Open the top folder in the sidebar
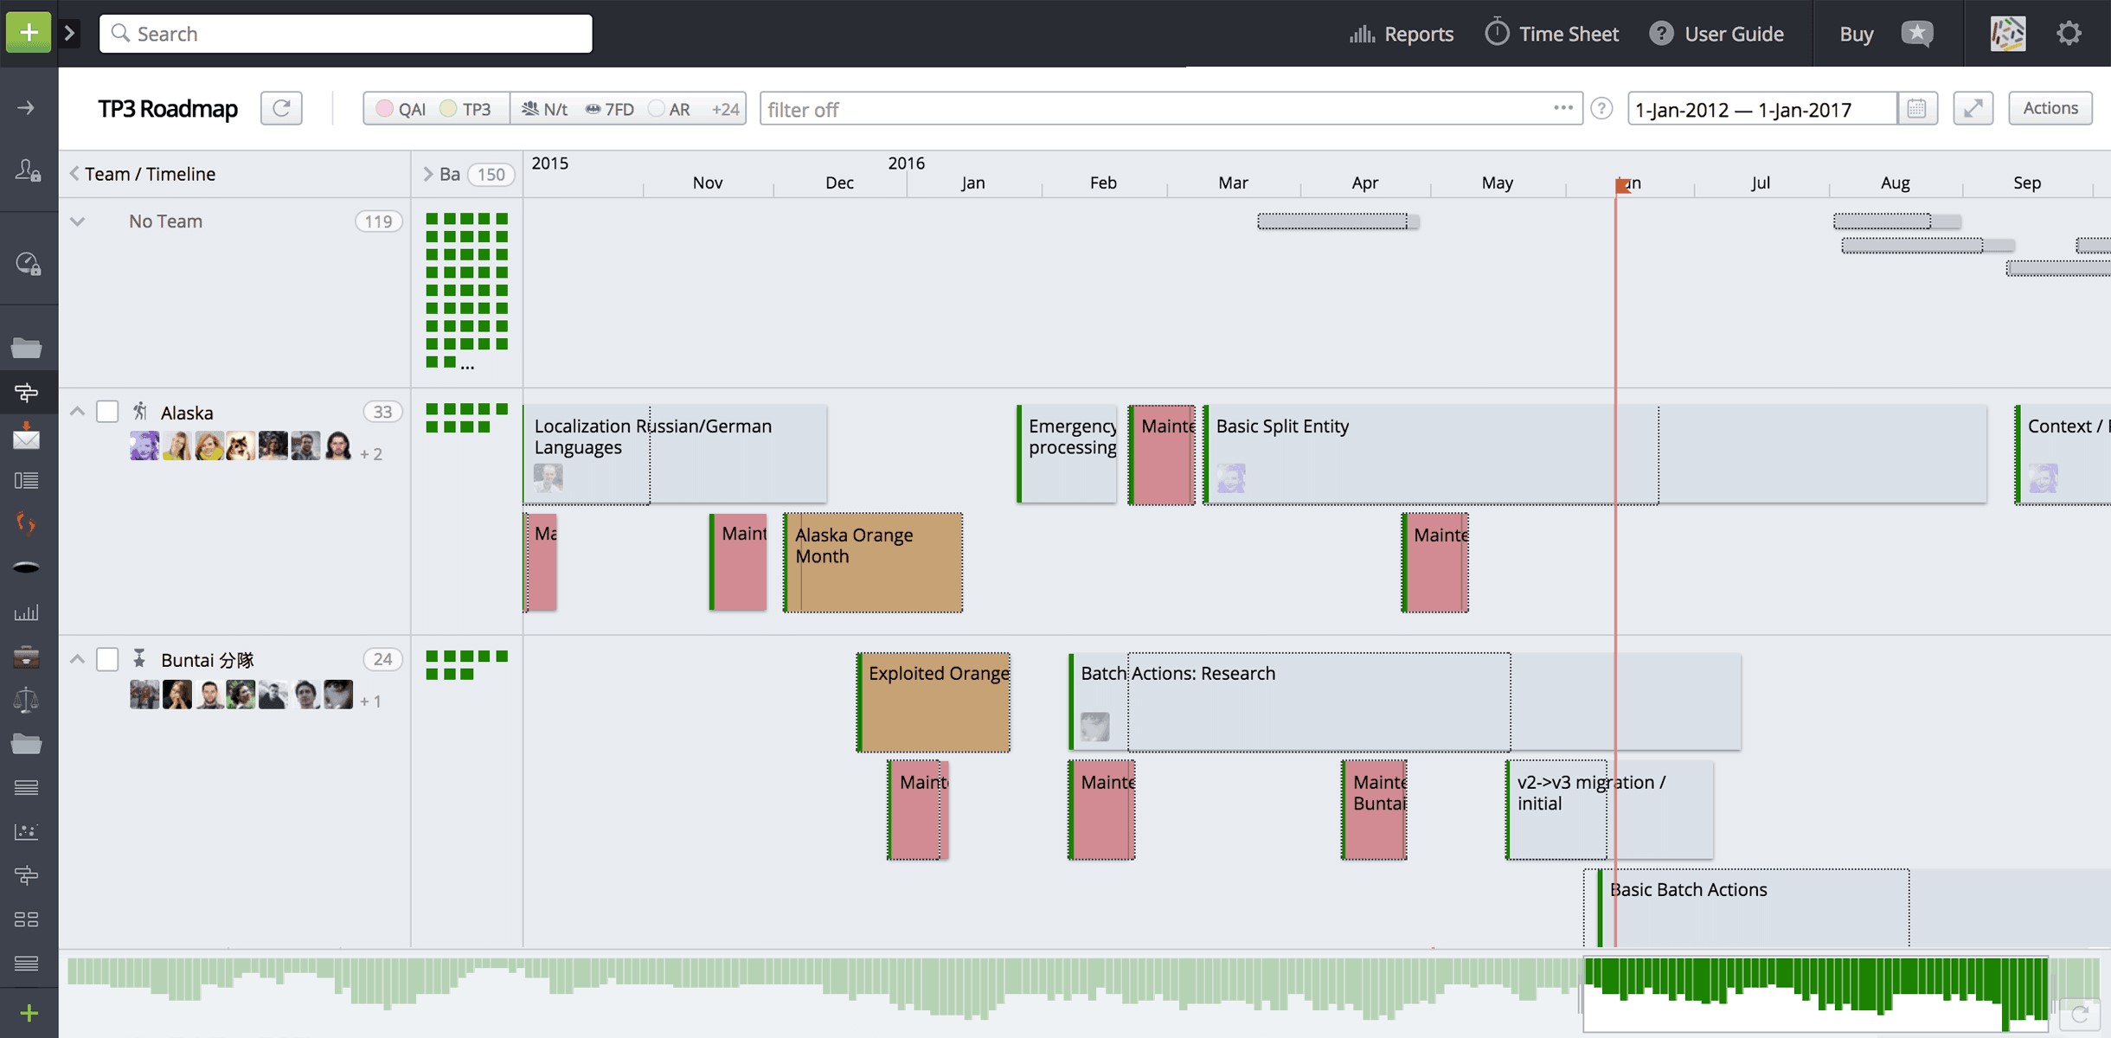 coord(27,348)
